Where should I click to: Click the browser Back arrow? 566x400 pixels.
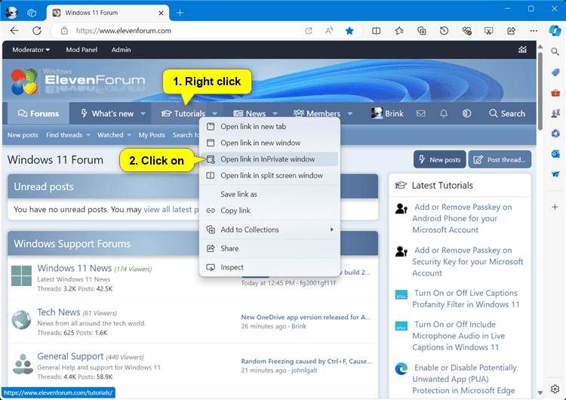[x=14, y=31]
